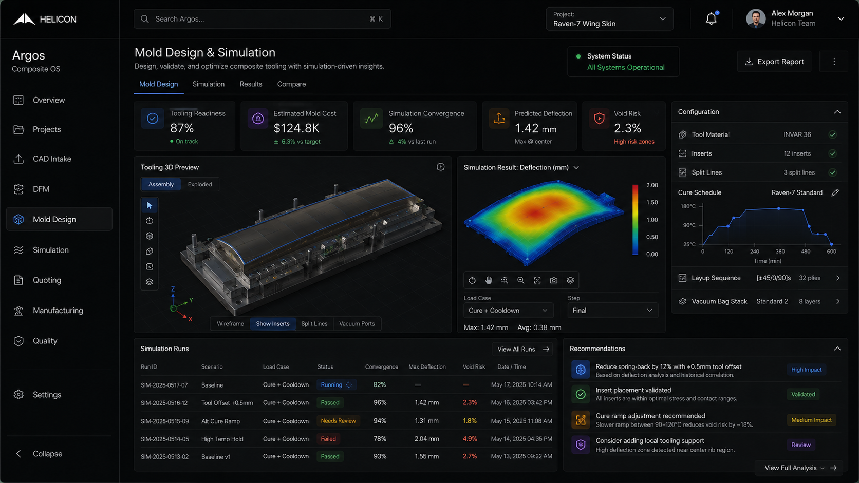Click the Inserts check mark
This screenshot has height=483, width=859.
[833, 153]
